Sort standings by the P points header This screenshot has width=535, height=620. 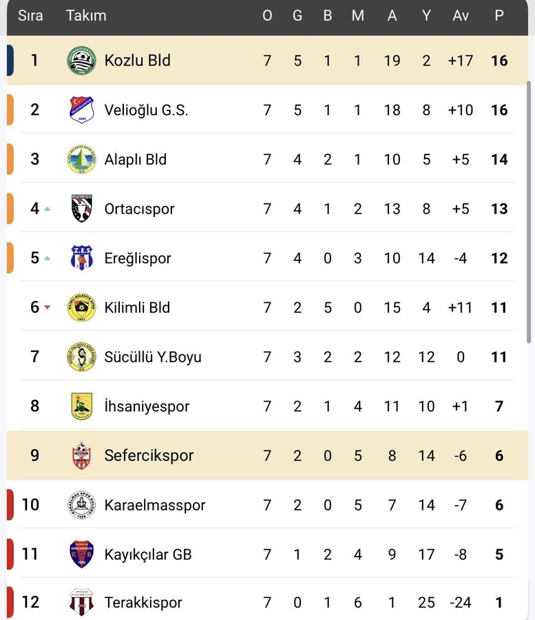(x=499, y=15)
